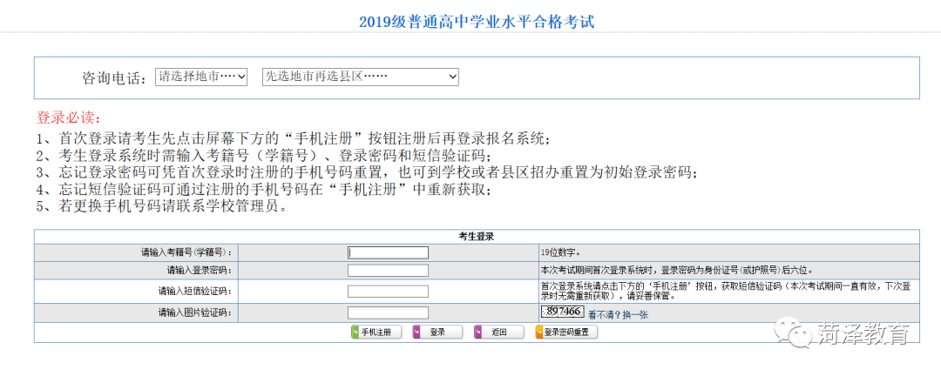Image resolution: width=941 pixels, height=376 pixels.
Task: Open the 先选地市再选县区 county dropdown
Action: (x=360, y=77)
